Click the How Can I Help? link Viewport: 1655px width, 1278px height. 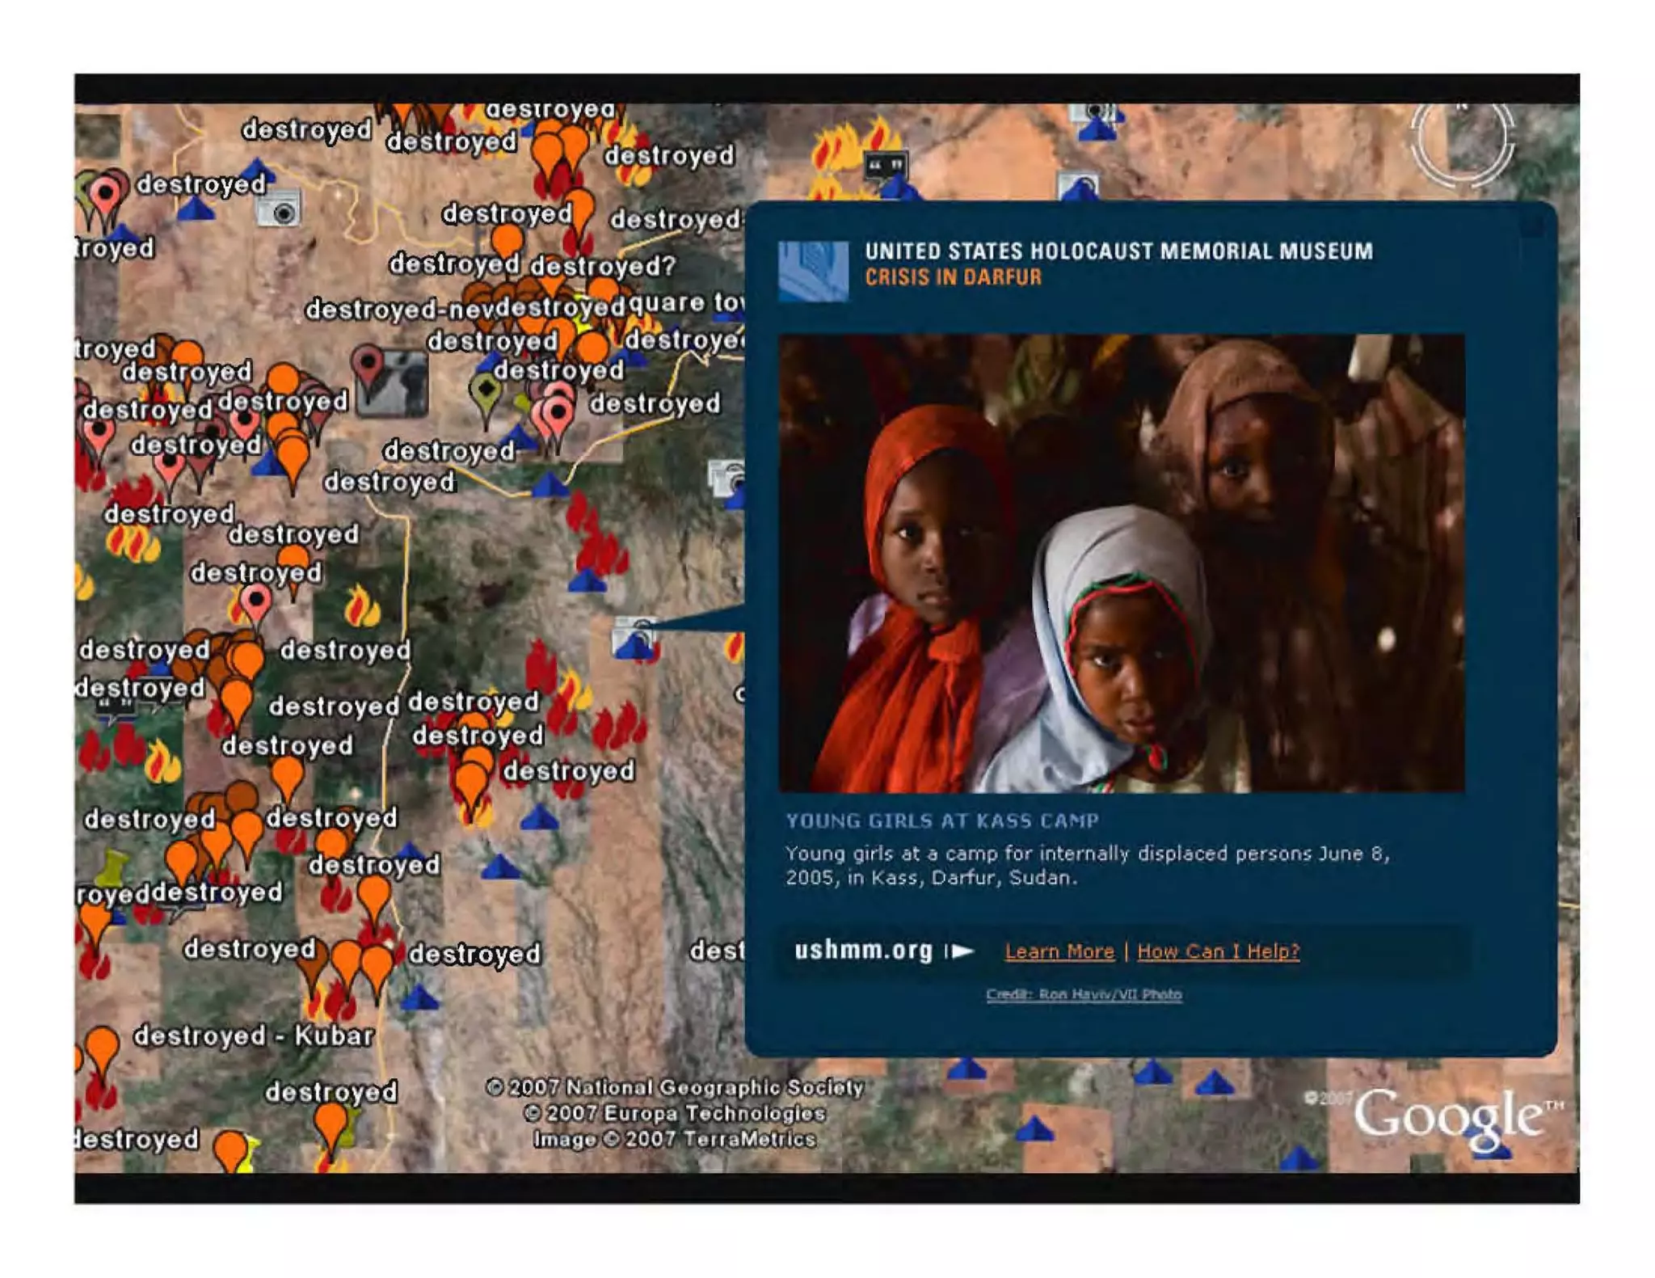pyautogui.click(x=1218, y=951)
